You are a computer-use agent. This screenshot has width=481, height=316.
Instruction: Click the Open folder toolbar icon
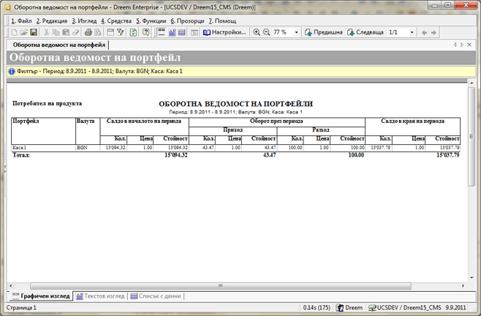pyautogui.click(x=24, y=32)
